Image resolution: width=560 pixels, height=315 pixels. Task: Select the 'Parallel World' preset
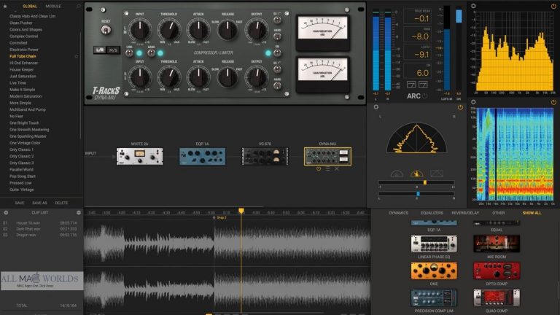[x=21, y=170]
